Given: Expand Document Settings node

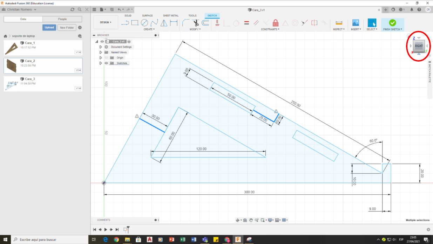Looking at the screenshot, I should pyautogui.click(x=101, y=47).
